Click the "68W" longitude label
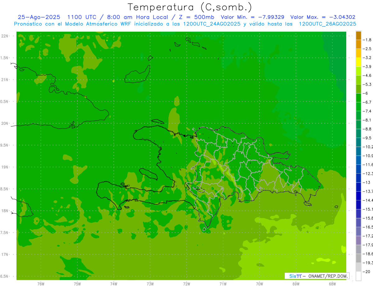This screenshot has height=288, width=373. pyautogui.click(x=332, y=284)
